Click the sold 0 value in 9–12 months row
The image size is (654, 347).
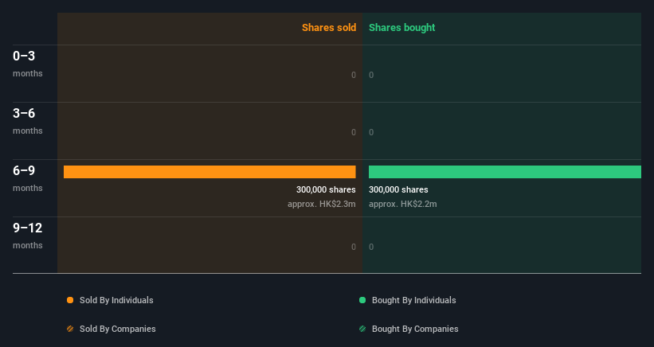coord(354,247)
